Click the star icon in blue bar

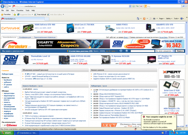(121, 51)
